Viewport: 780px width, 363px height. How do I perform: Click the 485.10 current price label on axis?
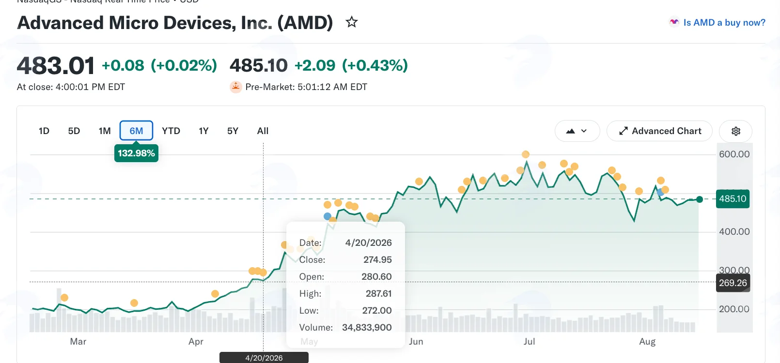click(x=733, y=199)
